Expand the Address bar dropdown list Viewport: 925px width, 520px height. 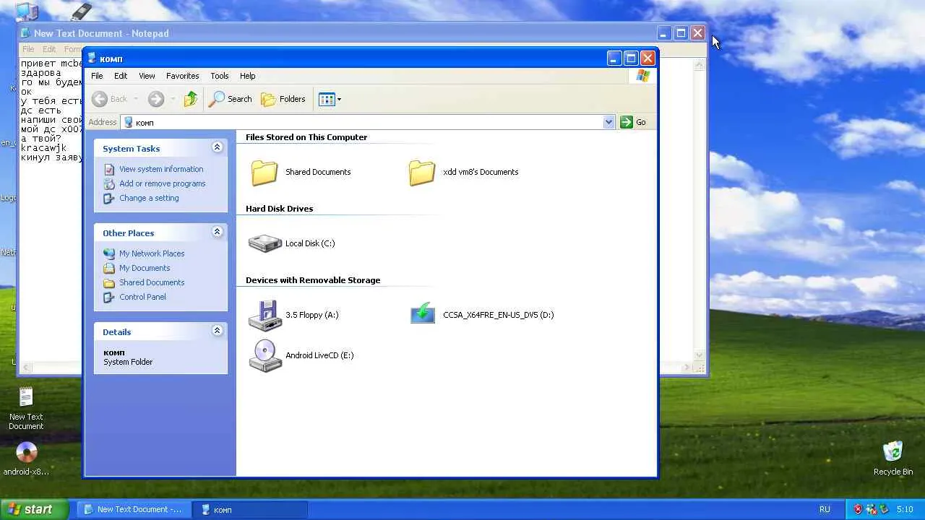(x=608, y=122)
